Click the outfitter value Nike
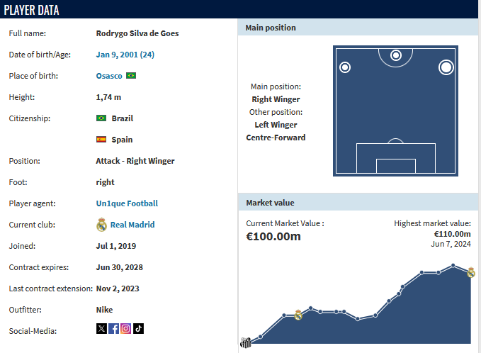 click(104, 310)
